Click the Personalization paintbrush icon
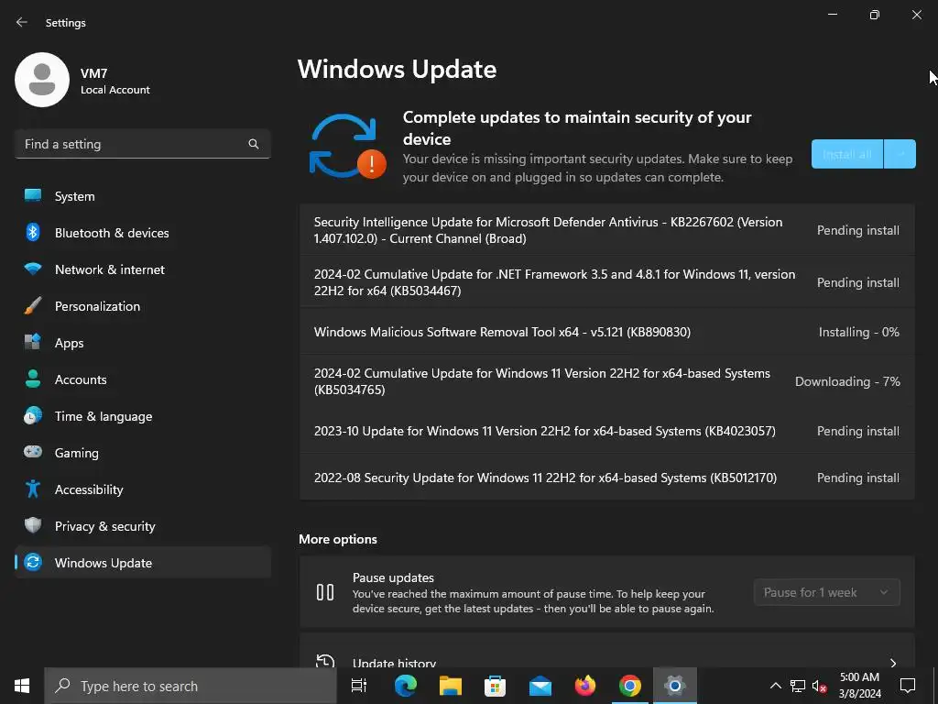Viewport: 938px width, 704px height. 33,306
